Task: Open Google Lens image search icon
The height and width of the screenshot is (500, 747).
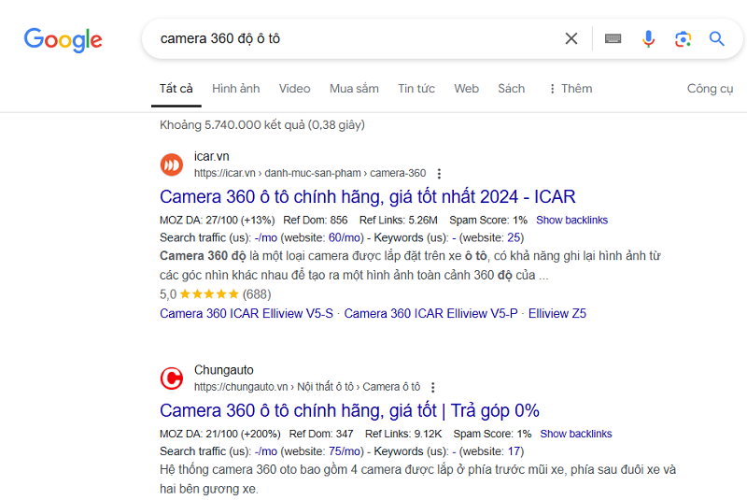Action: [683, 38]
